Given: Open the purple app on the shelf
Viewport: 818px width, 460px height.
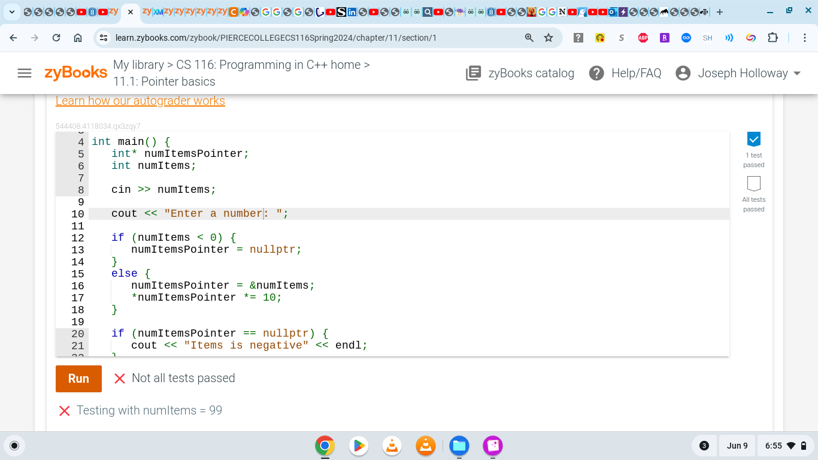Looking at the screenshot, I should point(493,446).
